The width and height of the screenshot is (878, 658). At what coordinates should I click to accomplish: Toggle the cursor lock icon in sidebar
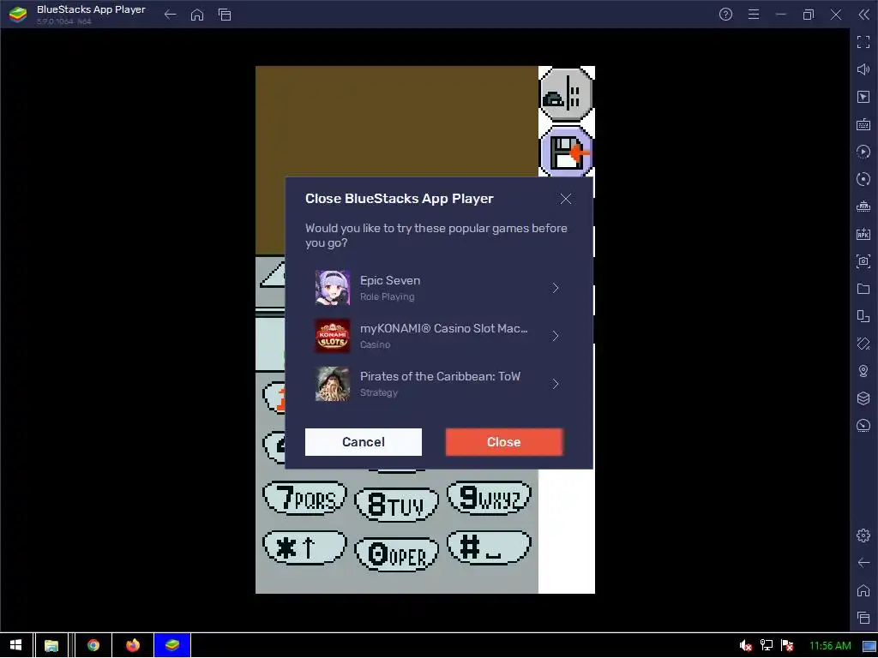863,97
